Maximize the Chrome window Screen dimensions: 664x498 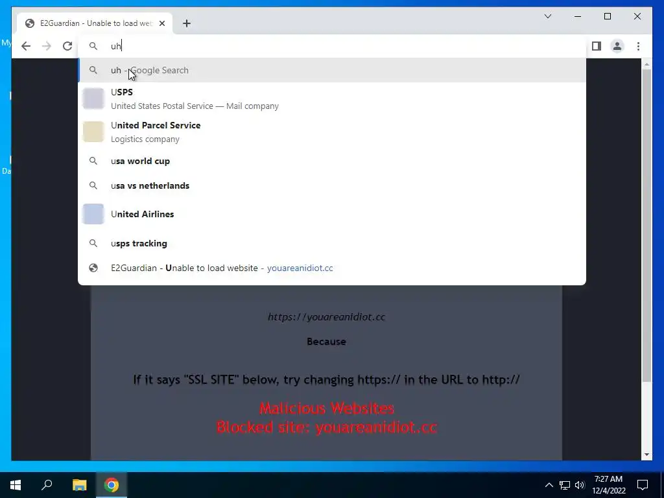(x=607, y=16)
